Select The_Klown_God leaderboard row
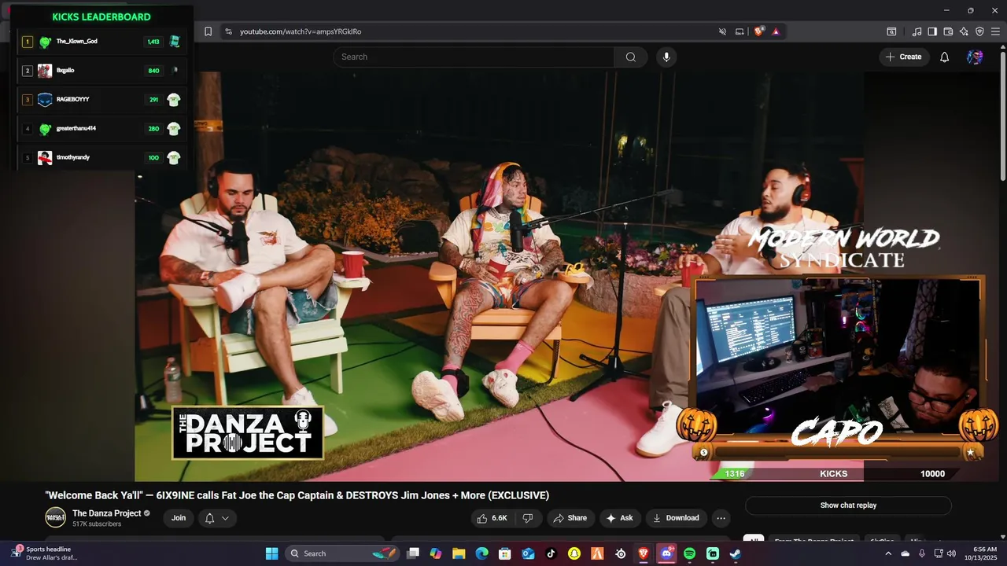Viewport: 1007px width, 566px height. 101,42
